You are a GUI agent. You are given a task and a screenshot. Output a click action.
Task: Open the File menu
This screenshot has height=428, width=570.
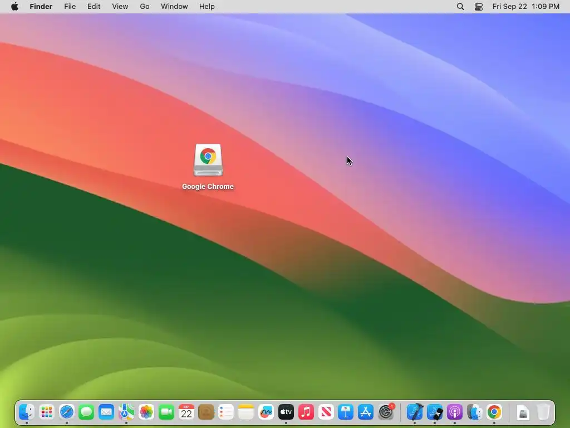click(x=70, y=7)
